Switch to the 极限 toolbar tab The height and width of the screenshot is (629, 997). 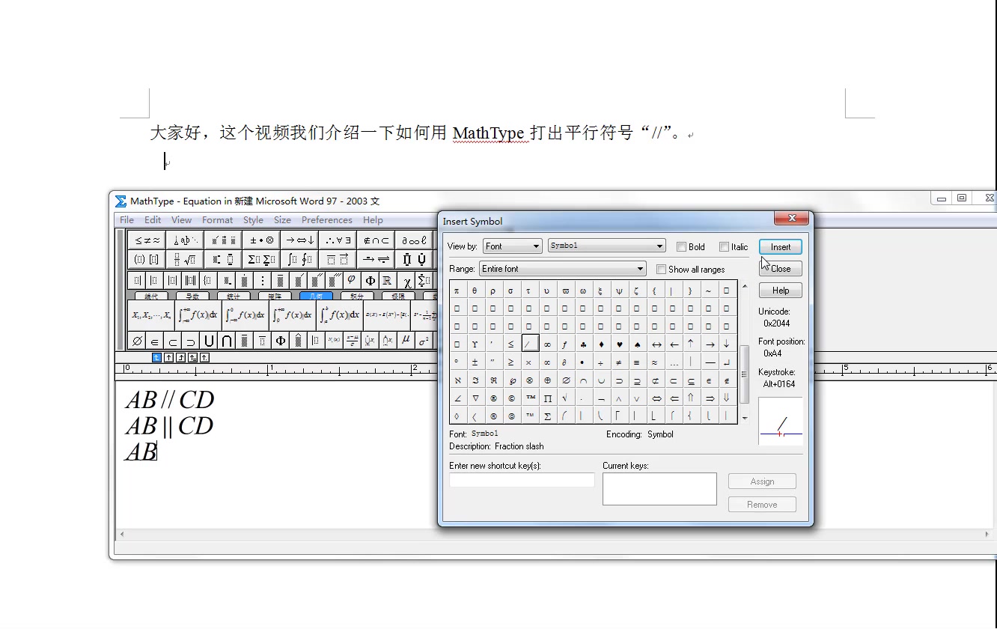[398, 297]
